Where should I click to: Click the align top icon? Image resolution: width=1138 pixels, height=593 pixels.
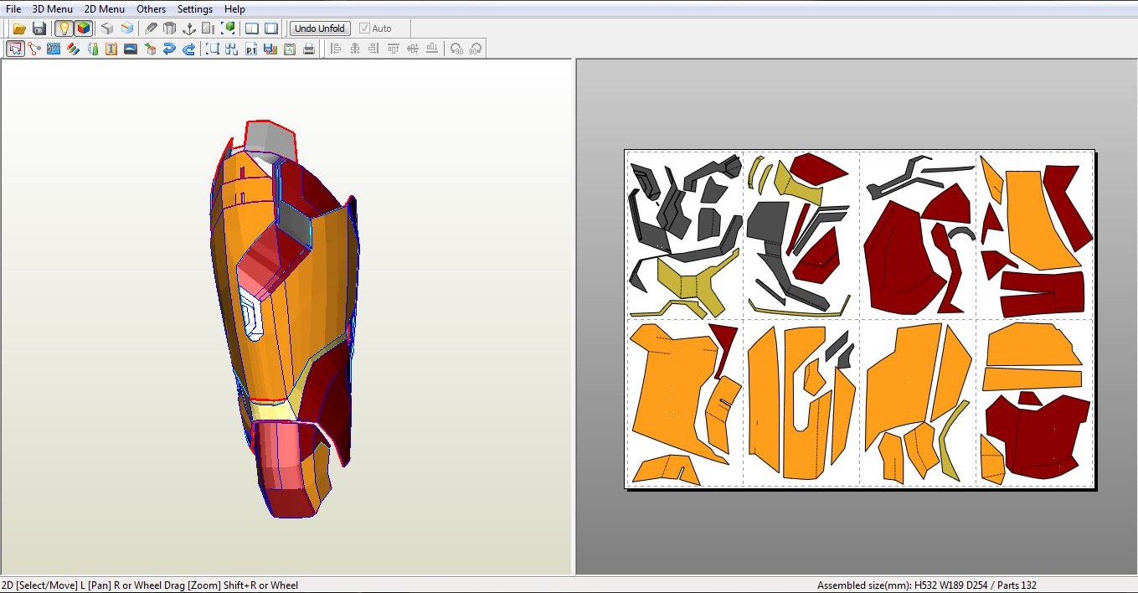tap(394, 49)
